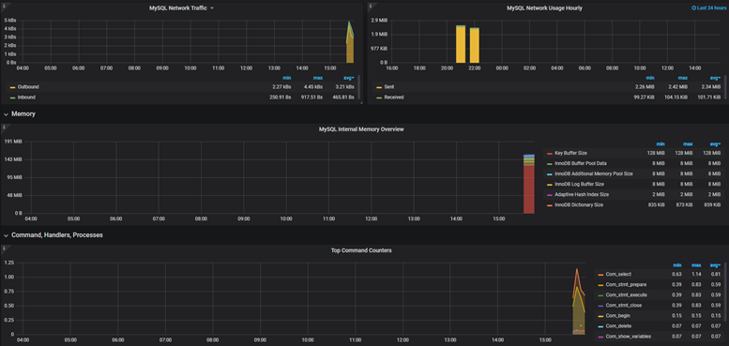Click the clock icon beside Last 24 hours

694,8
